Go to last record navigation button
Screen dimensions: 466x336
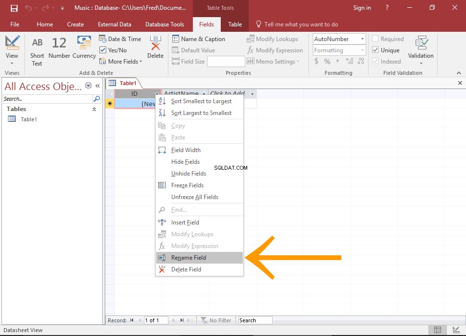click(x=182, y=320)
